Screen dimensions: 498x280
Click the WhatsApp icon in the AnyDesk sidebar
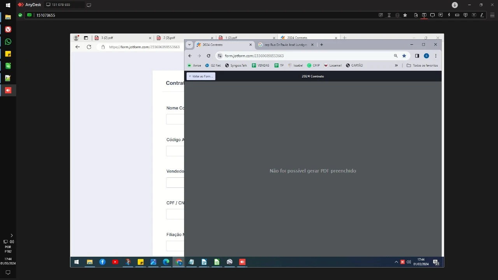[x=8, y=42]
